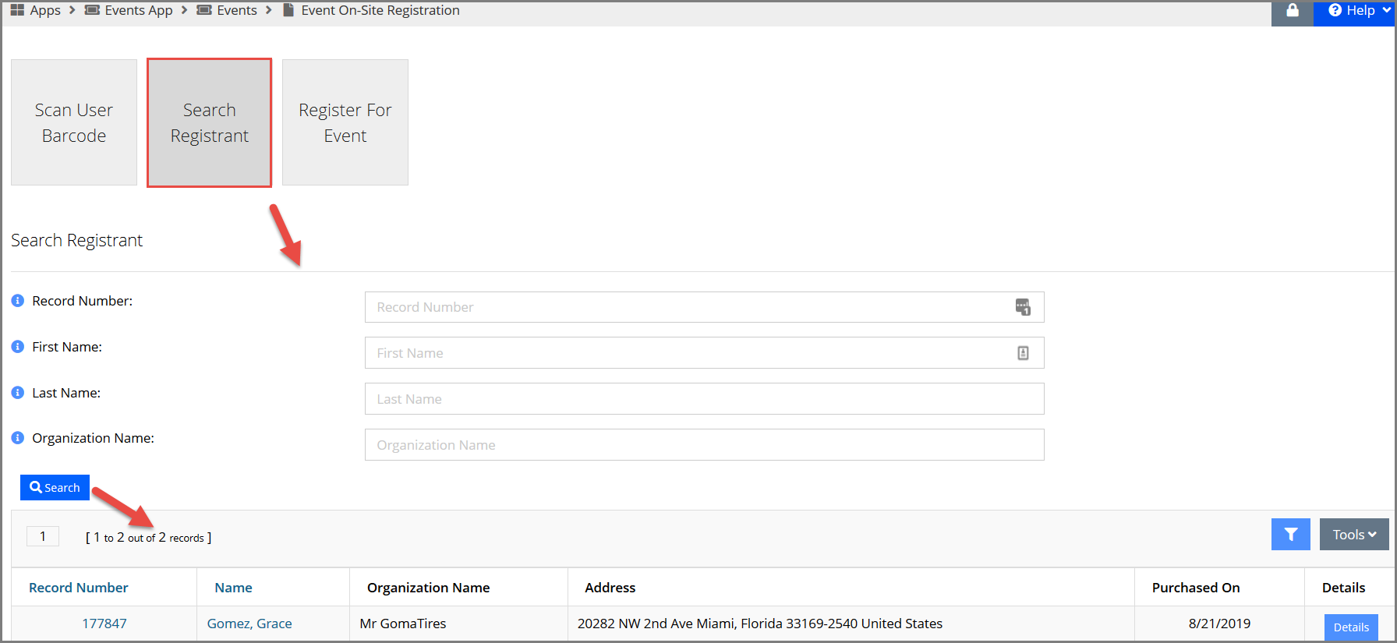Click the Events App ticket icon
Screen dimensions: 1397x643
pos(92,10)
